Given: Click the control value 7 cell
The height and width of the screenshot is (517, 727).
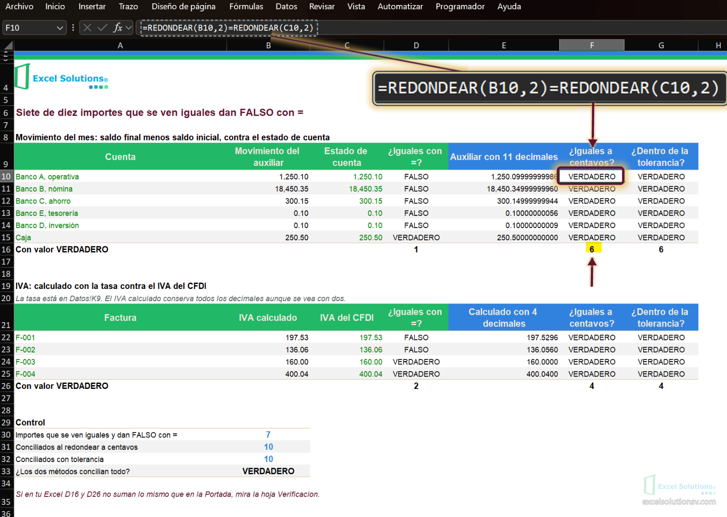Looking at the screenshot, I should tap(268, 435).
